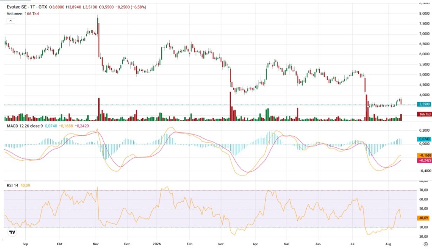Click the Aug date on time axis

[x=388, y=244]
